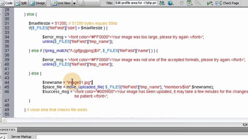Screen dimensions: 248x139
Task: Click the grayed-out Live Code button
Action: click(x=89, y=3)
